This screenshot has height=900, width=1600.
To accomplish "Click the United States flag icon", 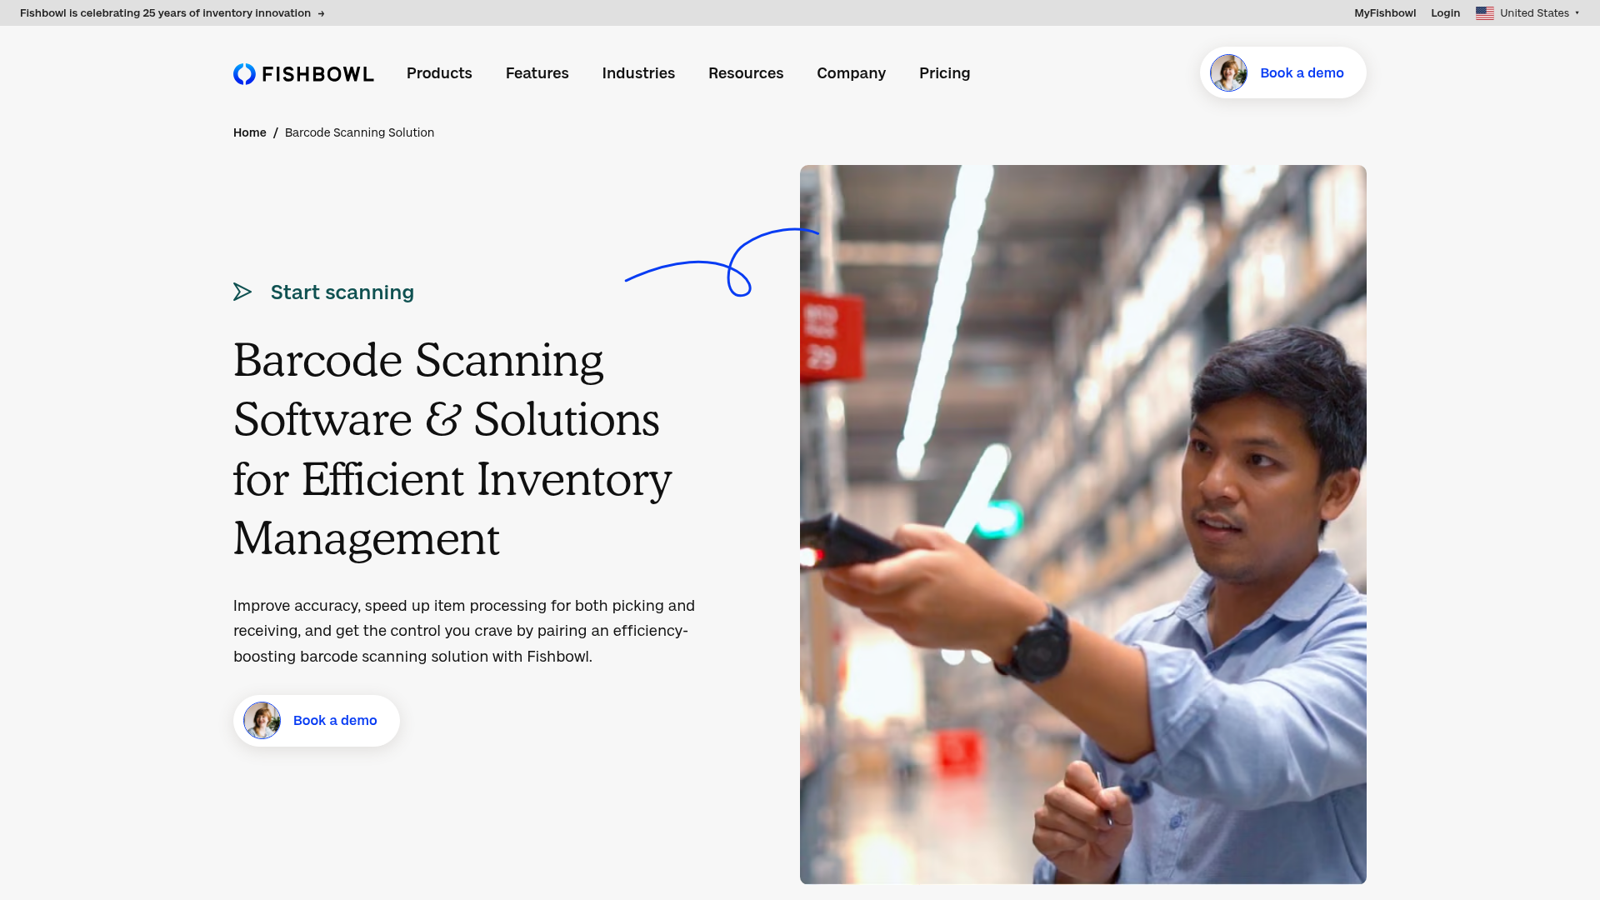I will (1484, 13).
